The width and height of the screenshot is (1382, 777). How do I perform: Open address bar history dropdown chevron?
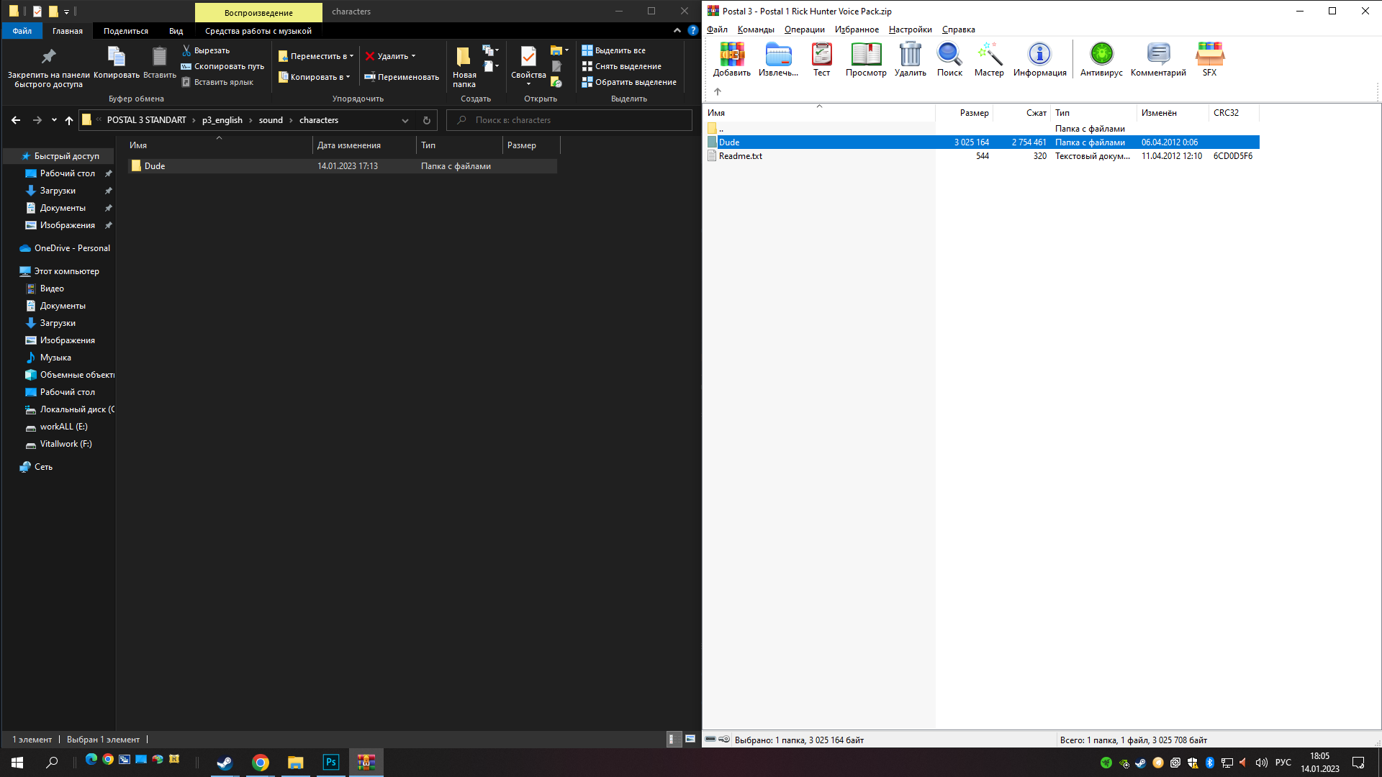coord(405,120)
